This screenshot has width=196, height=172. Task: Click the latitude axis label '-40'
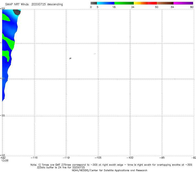(2, 155)
